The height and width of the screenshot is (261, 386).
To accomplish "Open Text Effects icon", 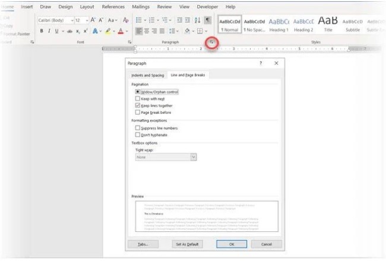I will click(95, 31).
